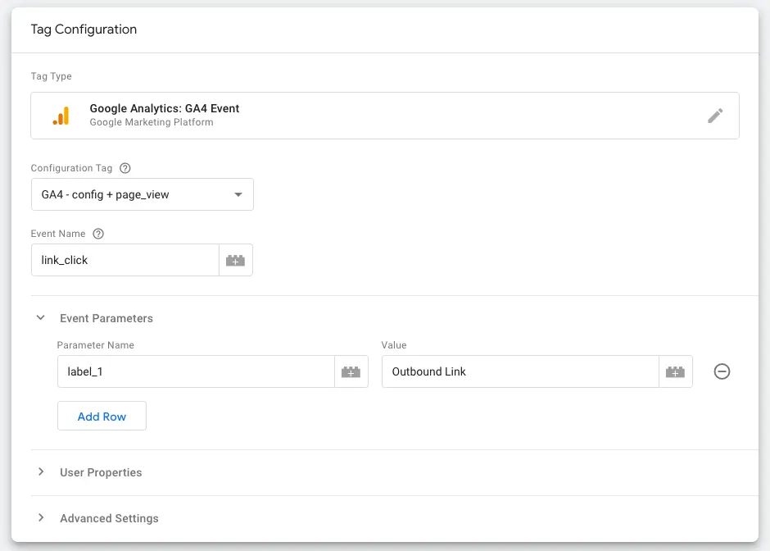Click the Google Analytics bar chart logo

pyautogui.click(x=61, y=116)
